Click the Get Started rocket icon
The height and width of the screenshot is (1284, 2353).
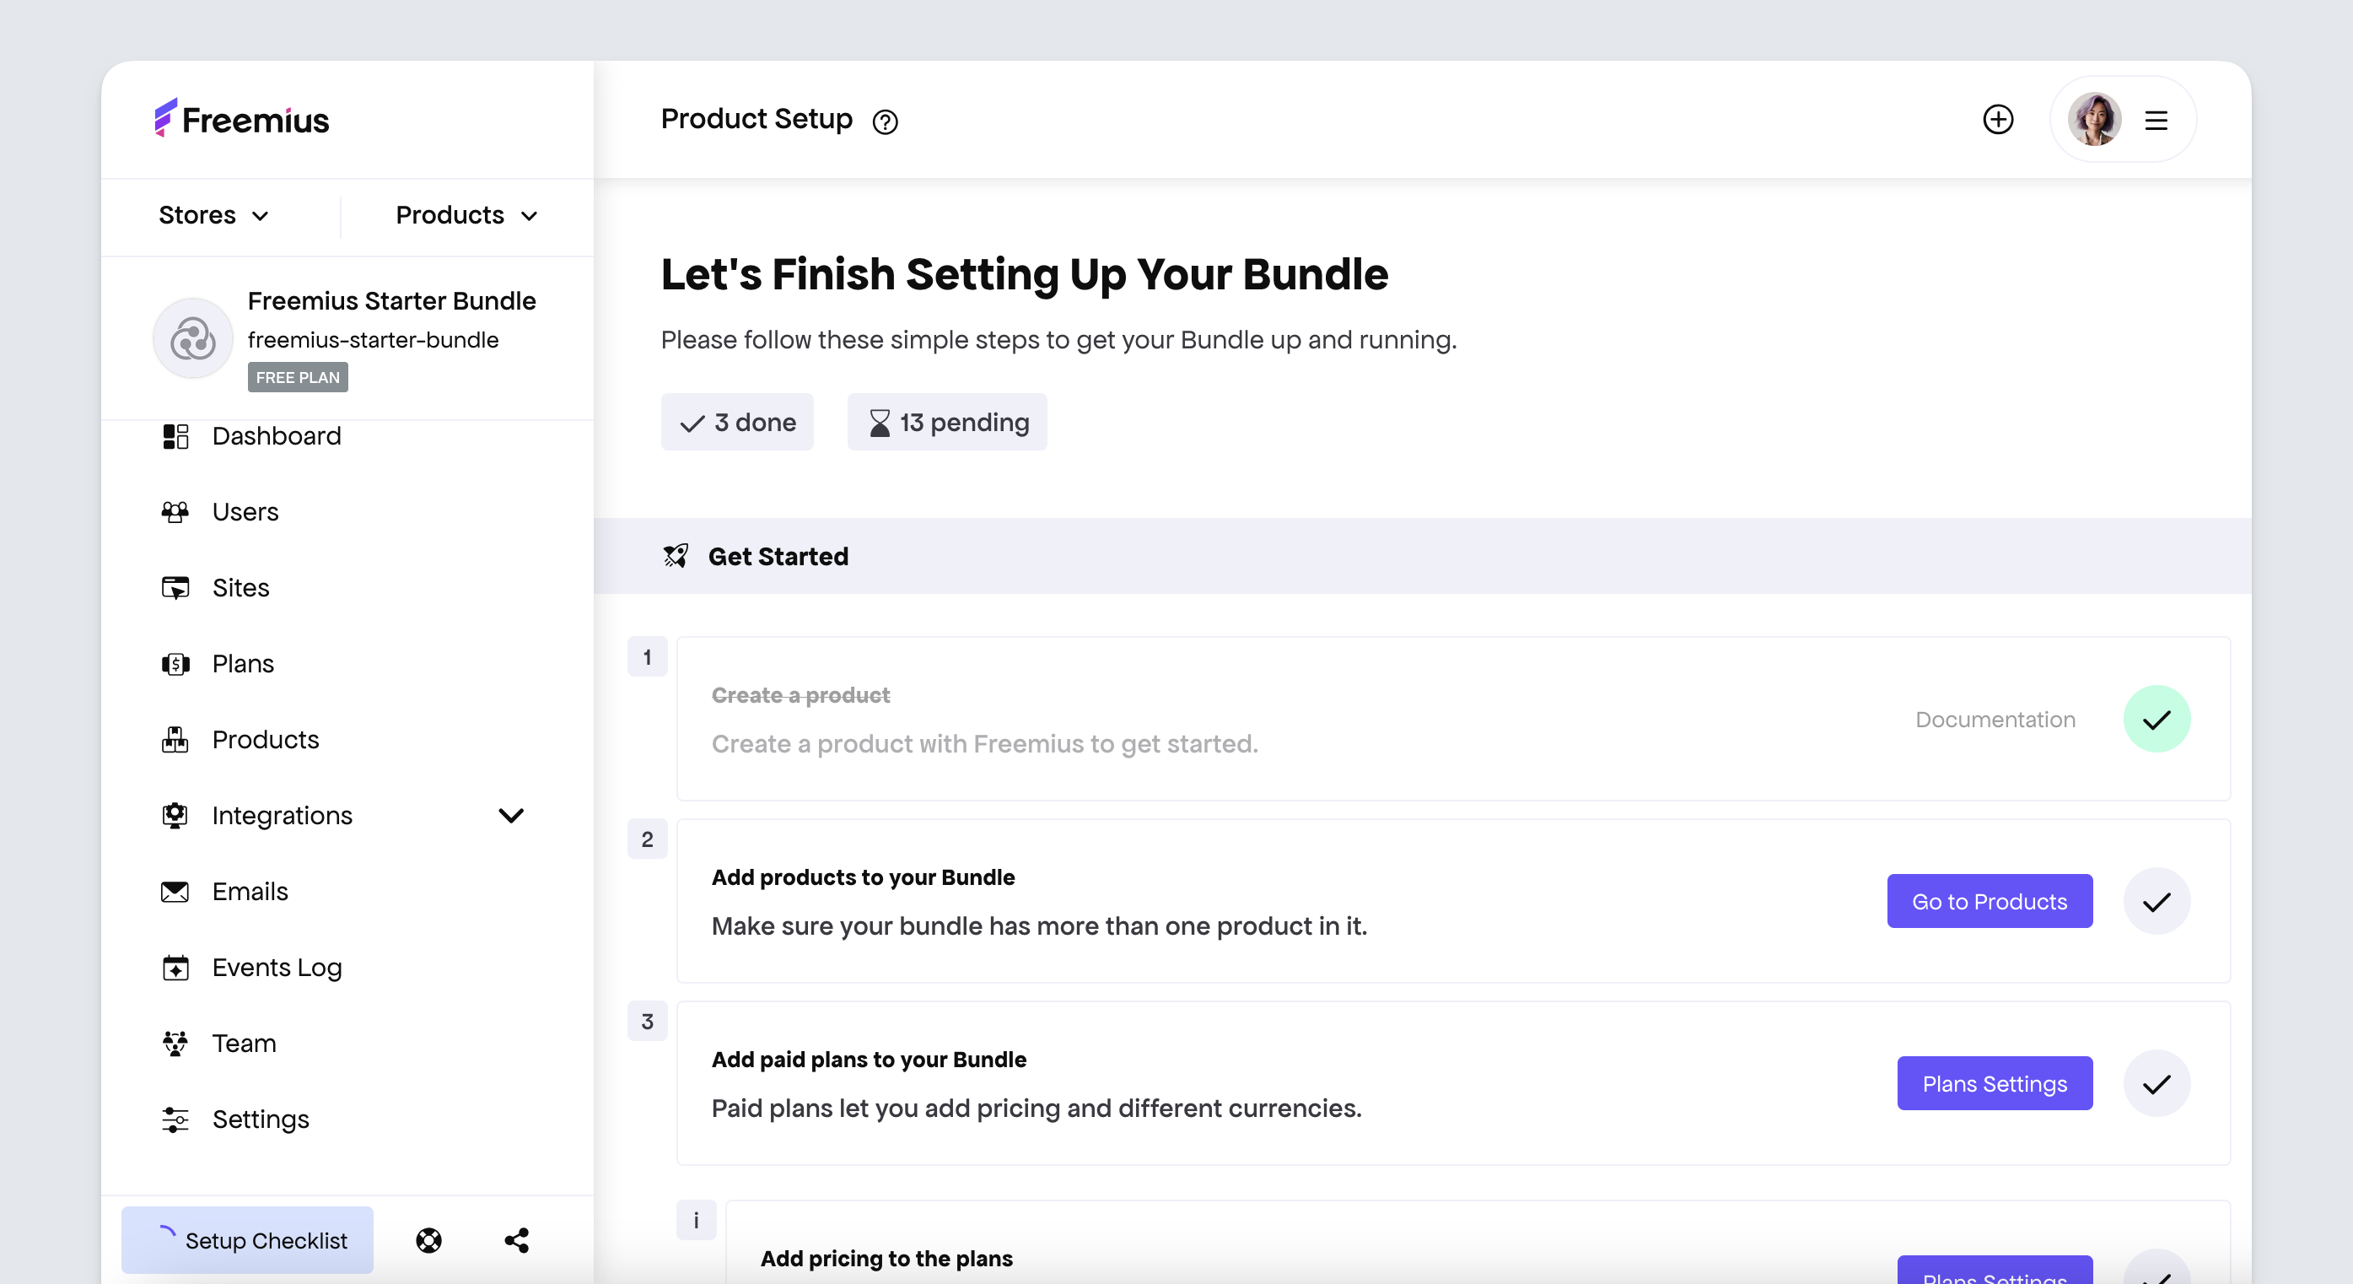[x=676, y=557]
